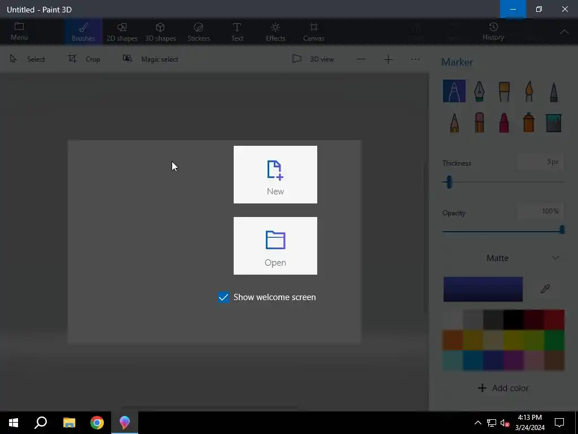Click the Opacity 100% value field
578x434 pixels.
(540, 211)
